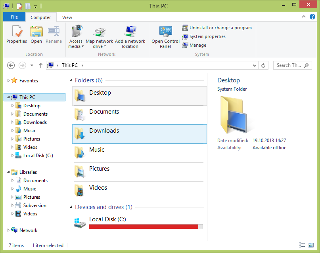Expand the Desktop node under This PC

point(12,106)
